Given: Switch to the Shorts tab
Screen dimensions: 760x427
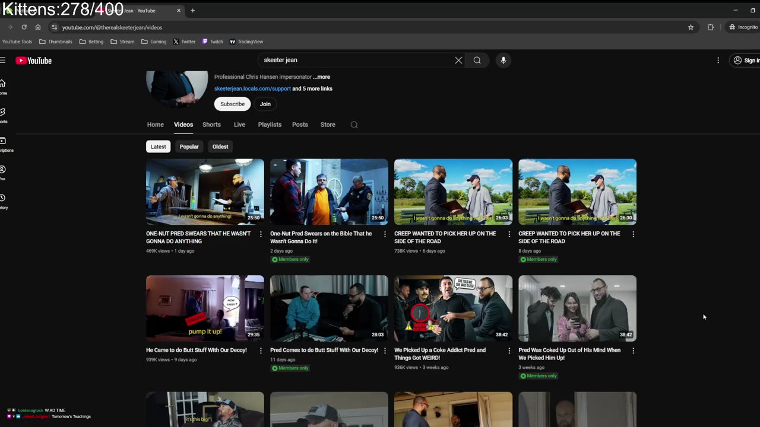Looking at the screenshot, I should (x=211, y=125).
